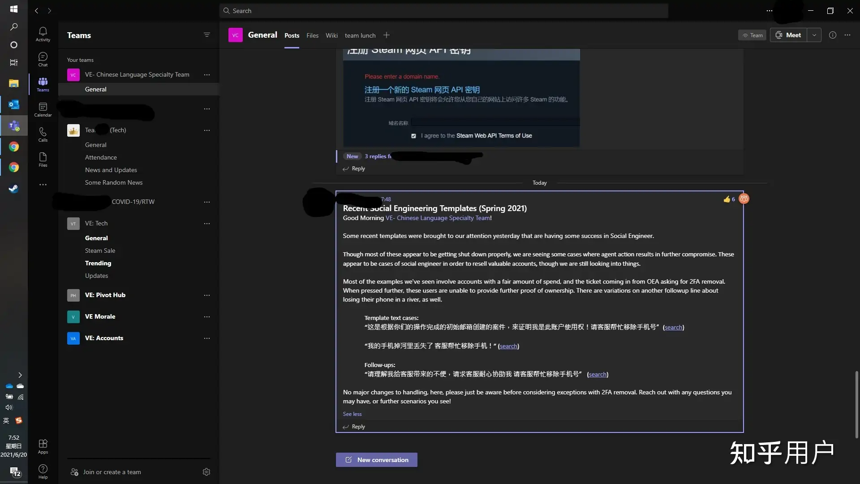Go forward with the forward arrow

click(x=49, y=11)
